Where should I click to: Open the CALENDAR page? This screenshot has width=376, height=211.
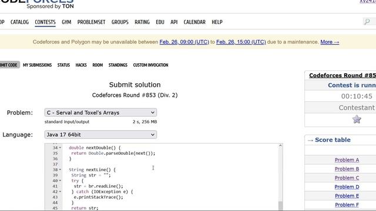pyautogui.click(x=194, y=22)
